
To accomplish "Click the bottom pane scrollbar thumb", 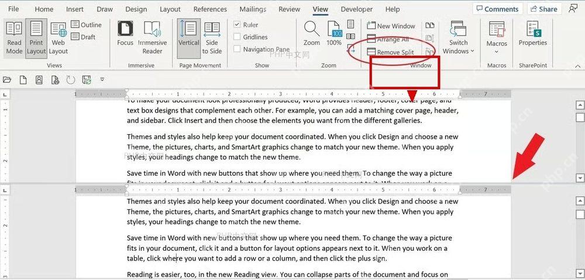I will (x=580, y=214).
